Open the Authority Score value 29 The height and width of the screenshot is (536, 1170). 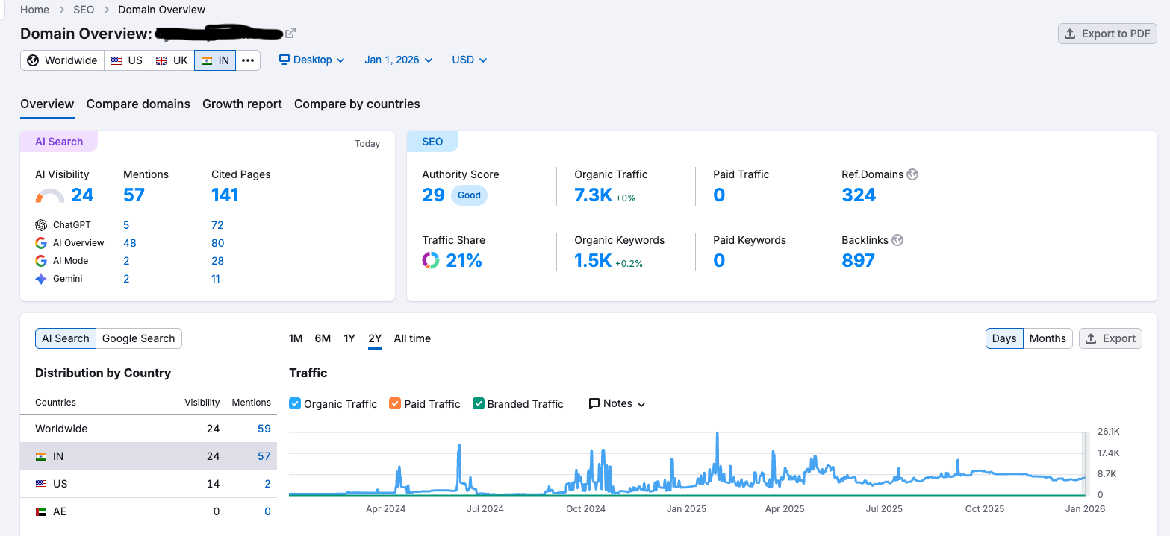tap(433, 195)
